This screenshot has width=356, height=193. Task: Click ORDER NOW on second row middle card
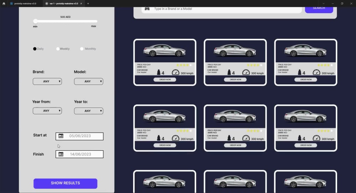tap(235, 145)
